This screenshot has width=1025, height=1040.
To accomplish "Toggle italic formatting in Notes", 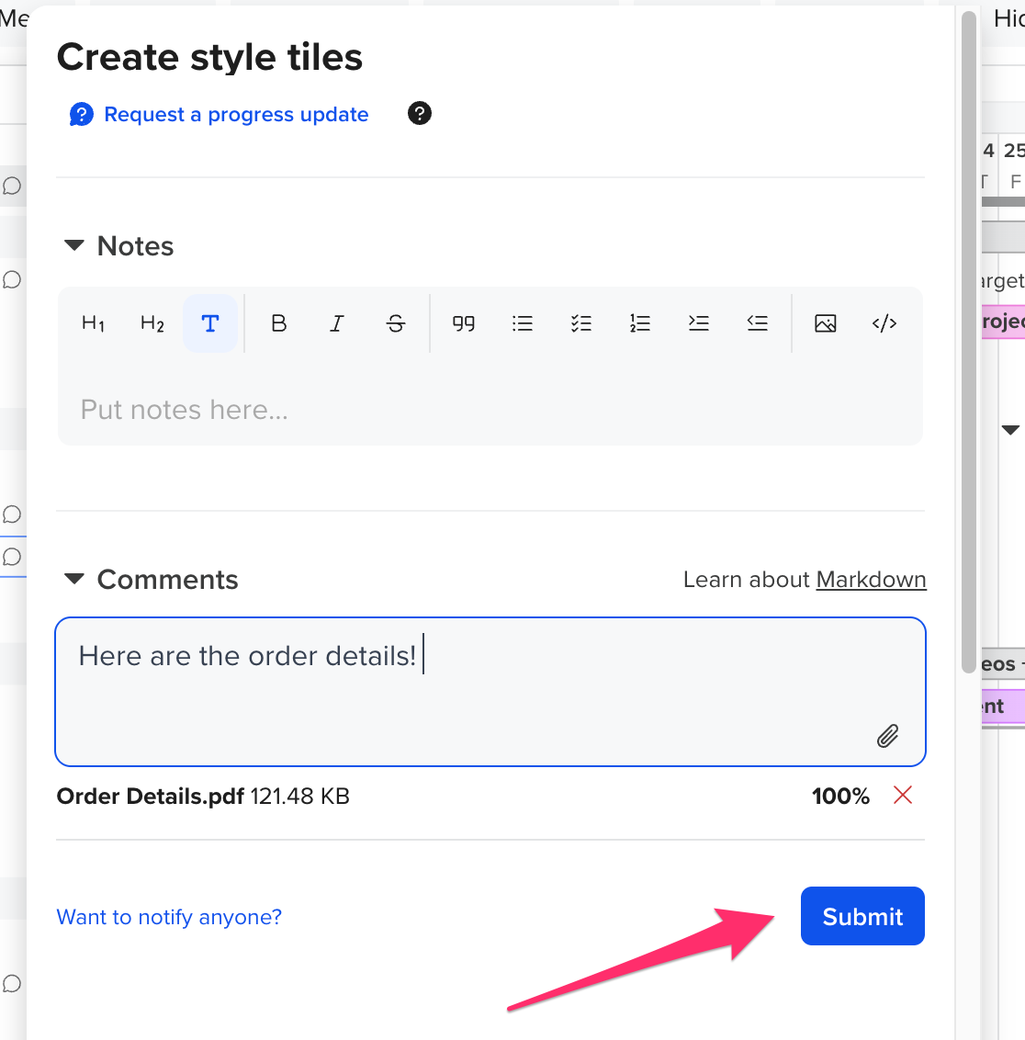I will (337, 323).
